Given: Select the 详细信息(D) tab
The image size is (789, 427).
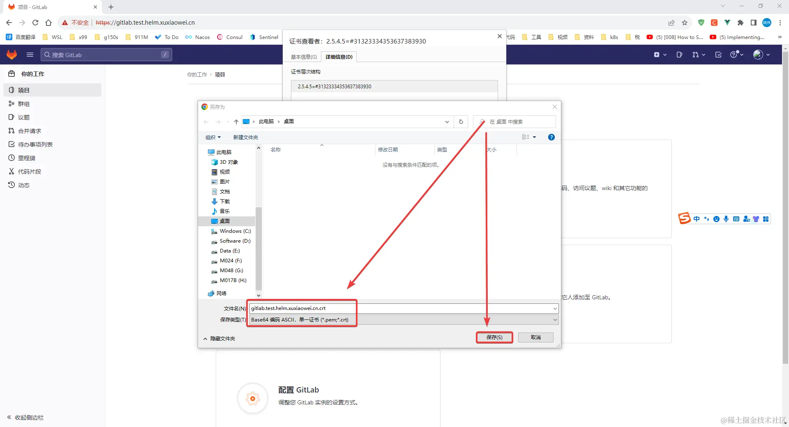Looking at the screenshot, I should [339, 57].
